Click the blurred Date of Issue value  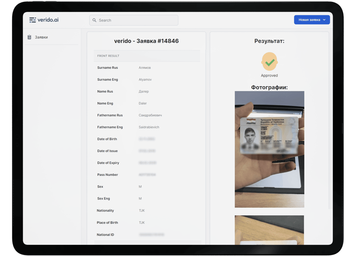pyautogui.click(x=147, y=151)
